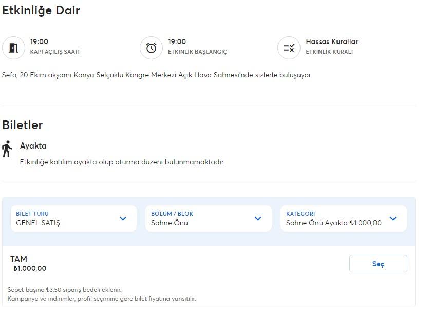The image size is (431, 315).
Task: Click the Bölüm / Blok chevron arrow
Action: [258, 219]
